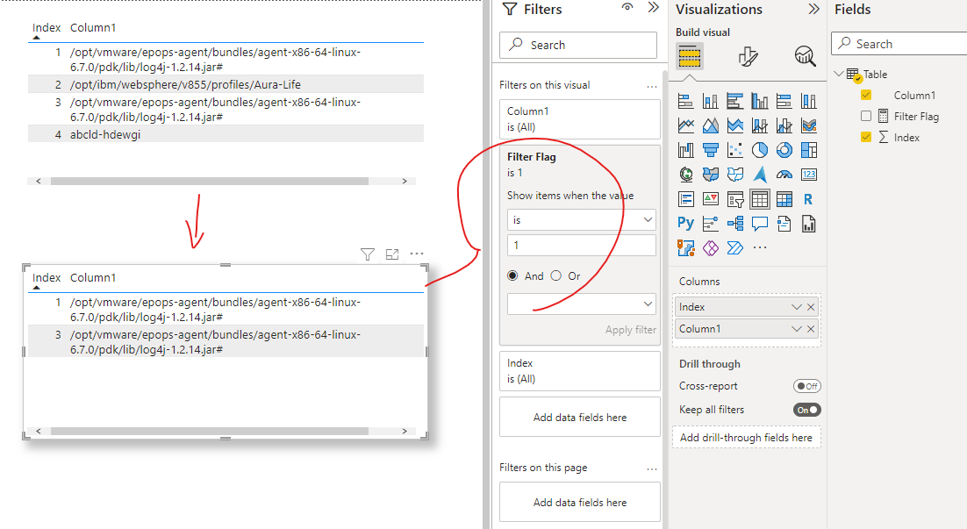The width and height of the screenshot is (967, 529).
Task: Click the top table horizontal scrollbar
Action: (209, 182)
